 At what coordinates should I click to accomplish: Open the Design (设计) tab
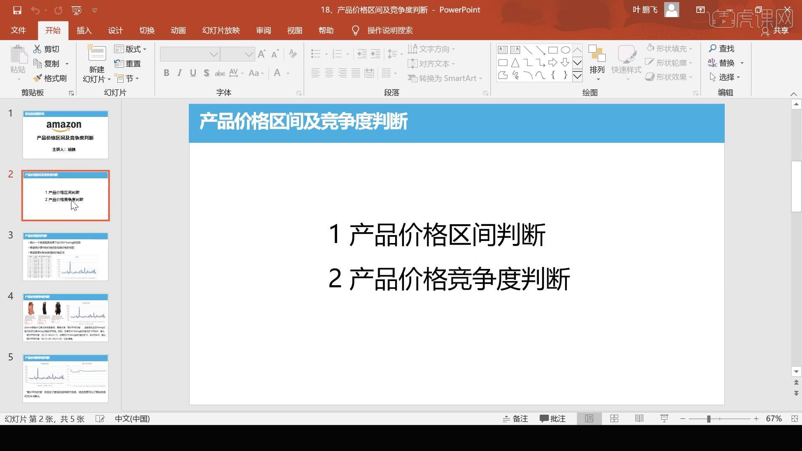115,30
